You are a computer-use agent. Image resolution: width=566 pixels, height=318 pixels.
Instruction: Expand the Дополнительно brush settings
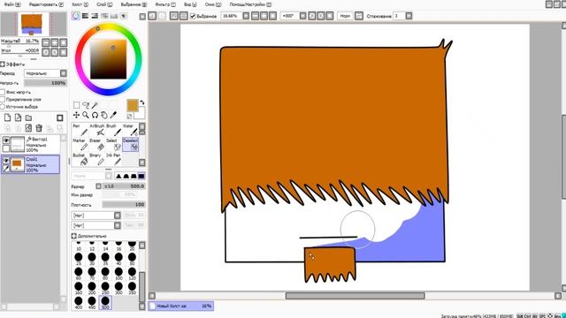coord(73,236)
